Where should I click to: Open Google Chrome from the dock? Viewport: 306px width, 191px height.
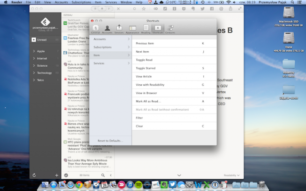point(79,184)
